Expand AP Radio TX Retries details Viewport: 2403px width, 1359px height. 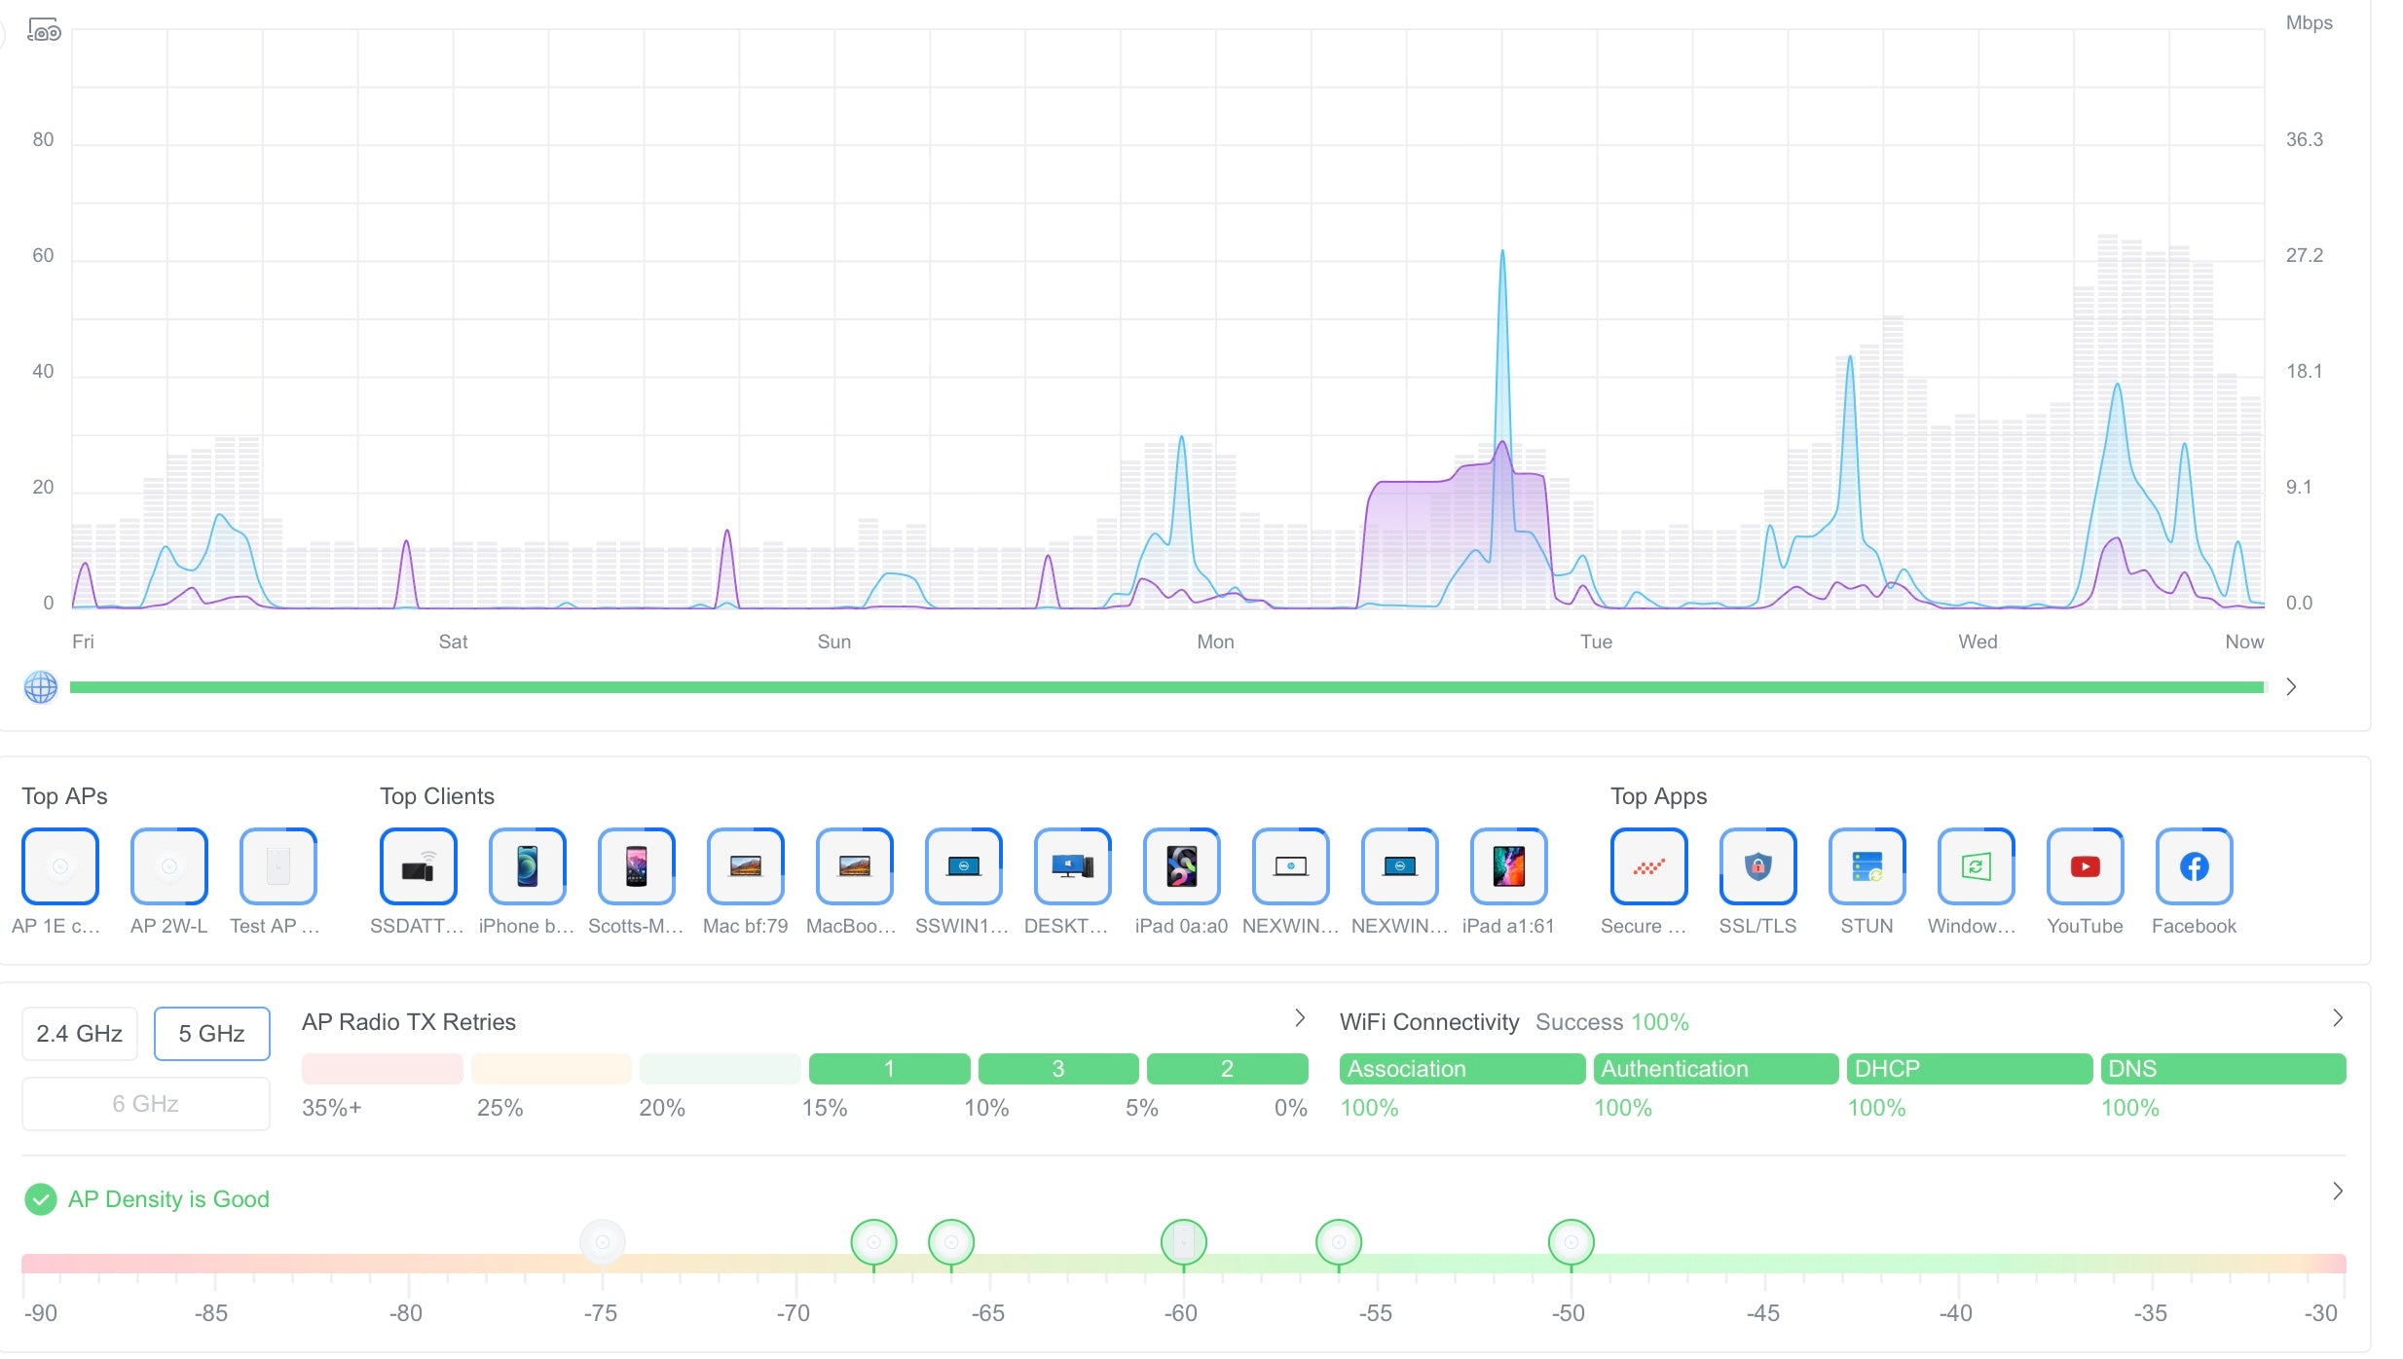pos(1300,1017)
